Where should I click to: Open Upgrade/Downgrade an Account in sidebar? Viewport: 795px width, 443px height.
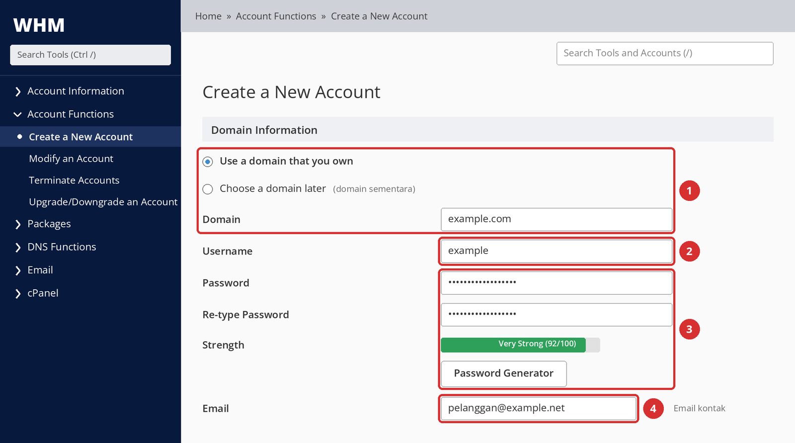click(103, 202)
